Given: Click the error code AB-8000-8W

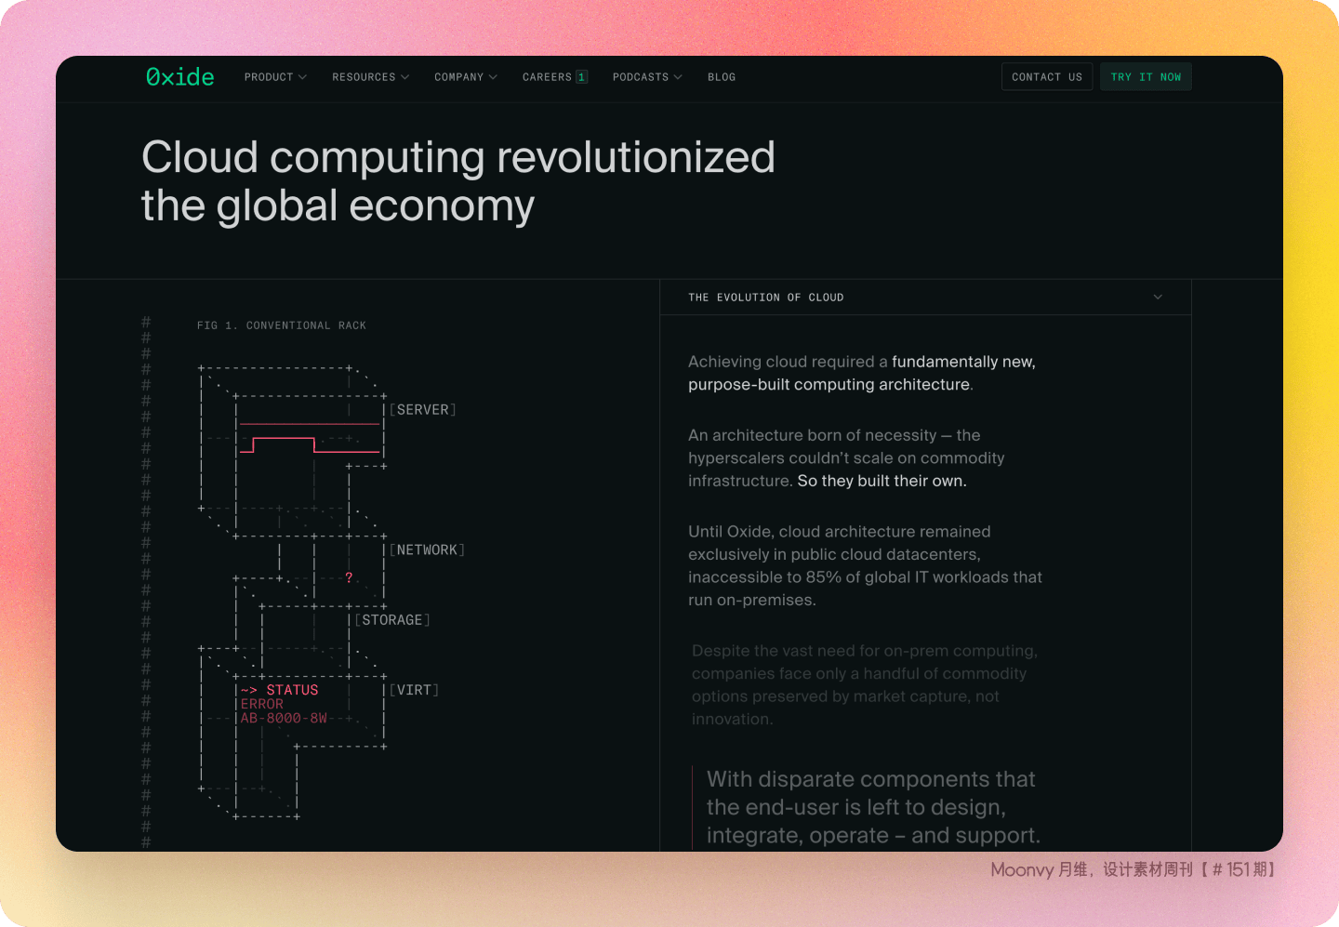Looking at the screenshot, I should pyautogui.click(x=285, y=718).
